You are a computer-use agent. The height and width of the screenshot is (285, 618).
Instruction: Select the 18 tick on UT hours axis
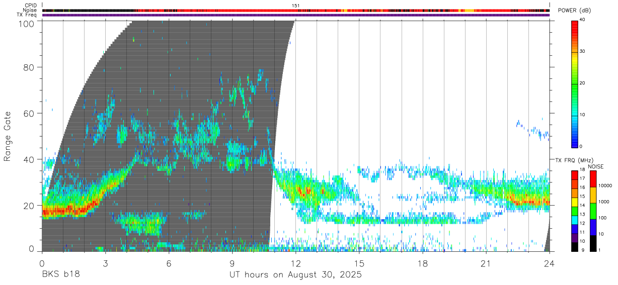pos(423,263)
